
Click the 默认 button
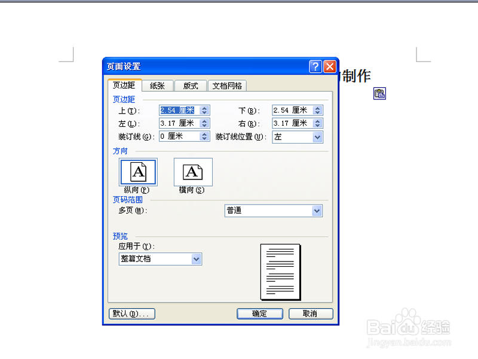pyautogui.click(x=131, y=314)
